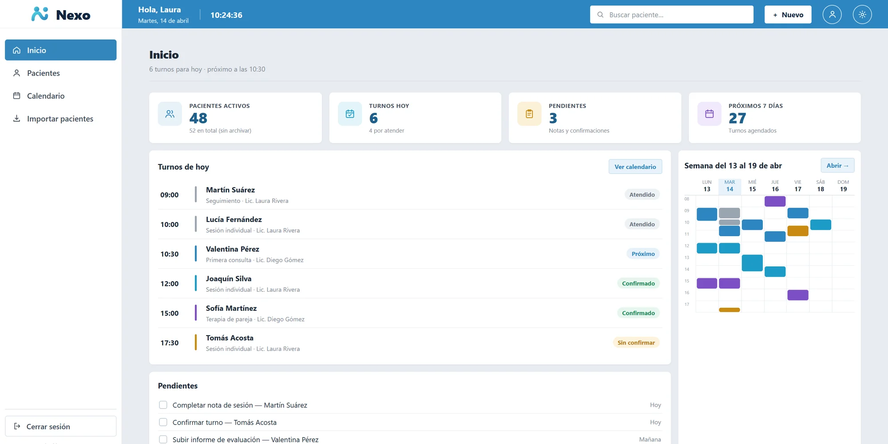The width and height of the screenshot is (888, 444).
Task: Open Lucía Fernández 10:00 appointment
Action: point(410,224)
